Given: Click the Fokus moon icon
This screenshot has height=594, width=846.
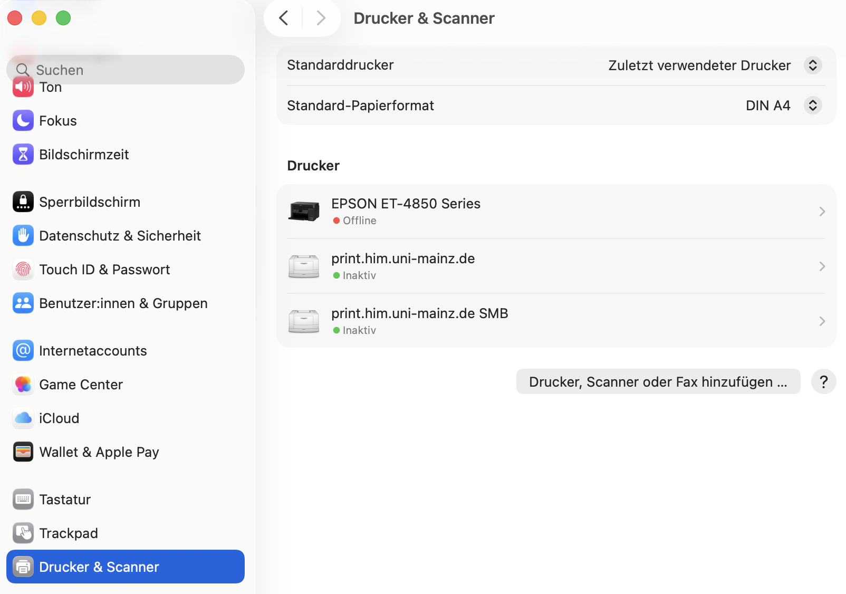Looking at the screenshot, I should pos(23,121).
